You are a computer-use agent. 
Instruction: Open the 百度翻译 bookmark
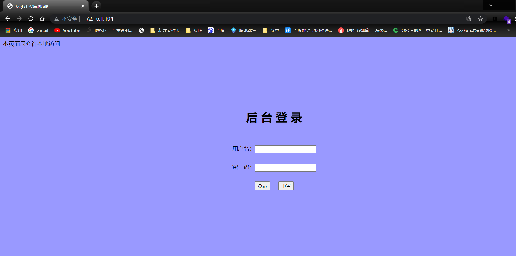[308, 30]
